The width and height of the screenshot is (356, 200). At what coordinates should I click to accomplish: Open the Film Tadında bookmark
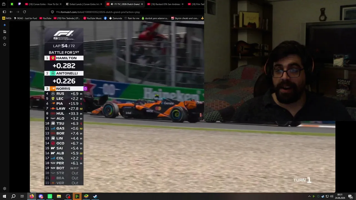click(x=67, y=18)
